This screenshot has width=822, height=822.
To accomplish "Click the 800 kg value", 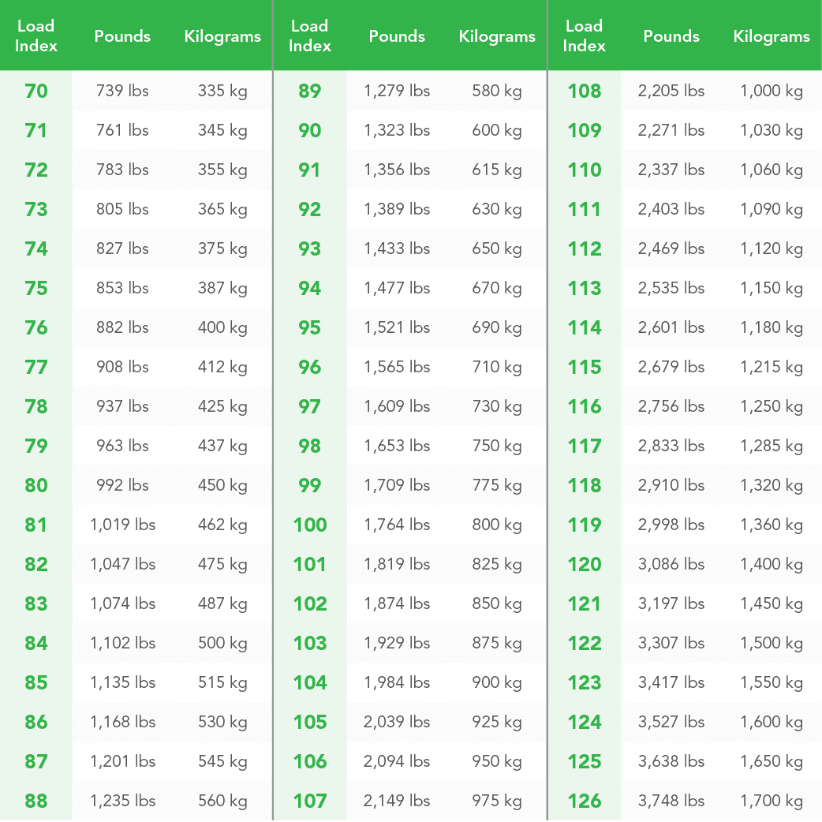I will tap(497, 525).
